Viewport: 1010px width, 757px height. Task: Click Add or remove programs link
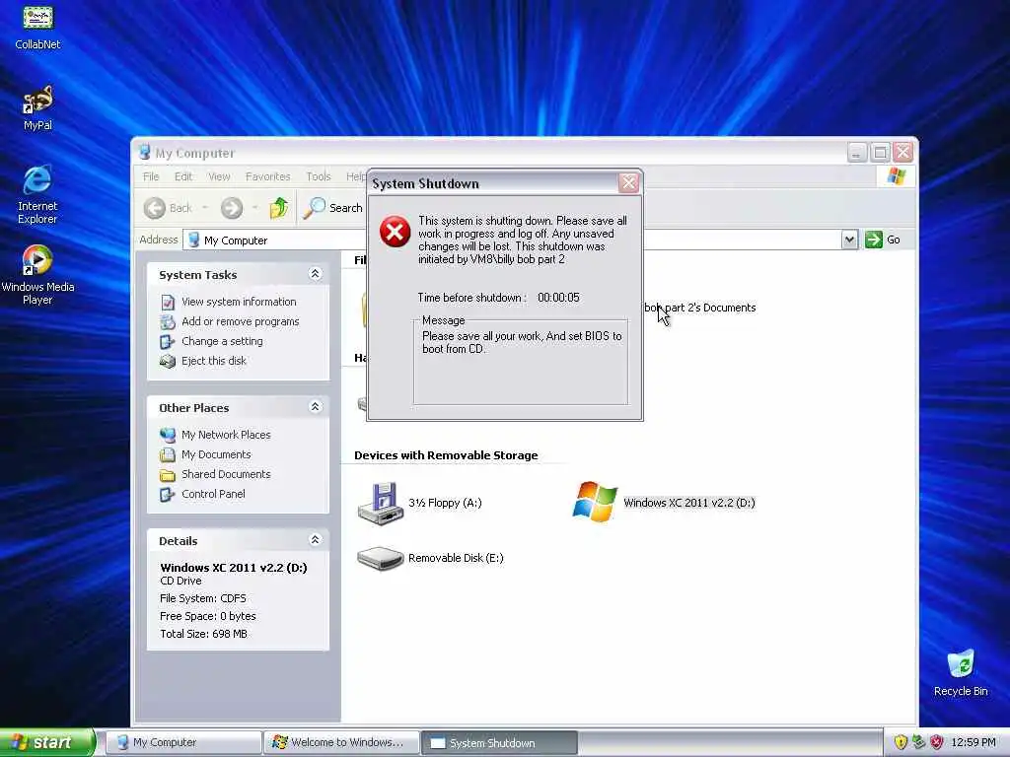pyautogui.click(x=241, y=321)
